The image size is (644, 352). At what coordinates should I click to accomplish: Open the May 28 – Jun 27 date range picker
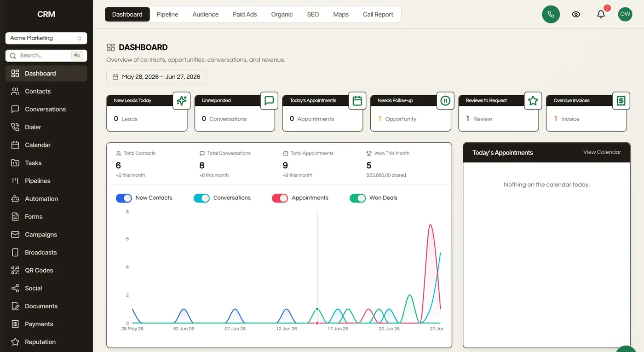point(156,77)
